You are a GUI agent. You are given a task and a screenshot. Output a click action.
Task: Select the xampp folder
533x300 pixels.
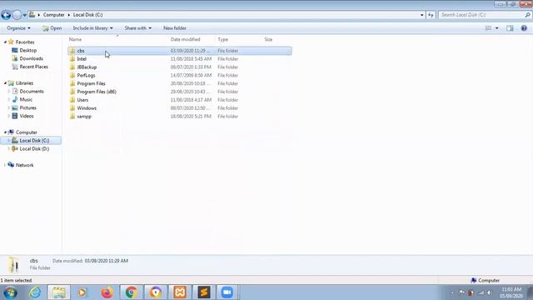tap(84, 117)
